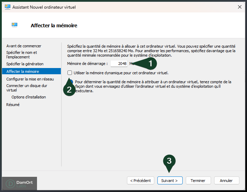Click the Annuler button
This screenshot has width=247, height=192.
227,181
